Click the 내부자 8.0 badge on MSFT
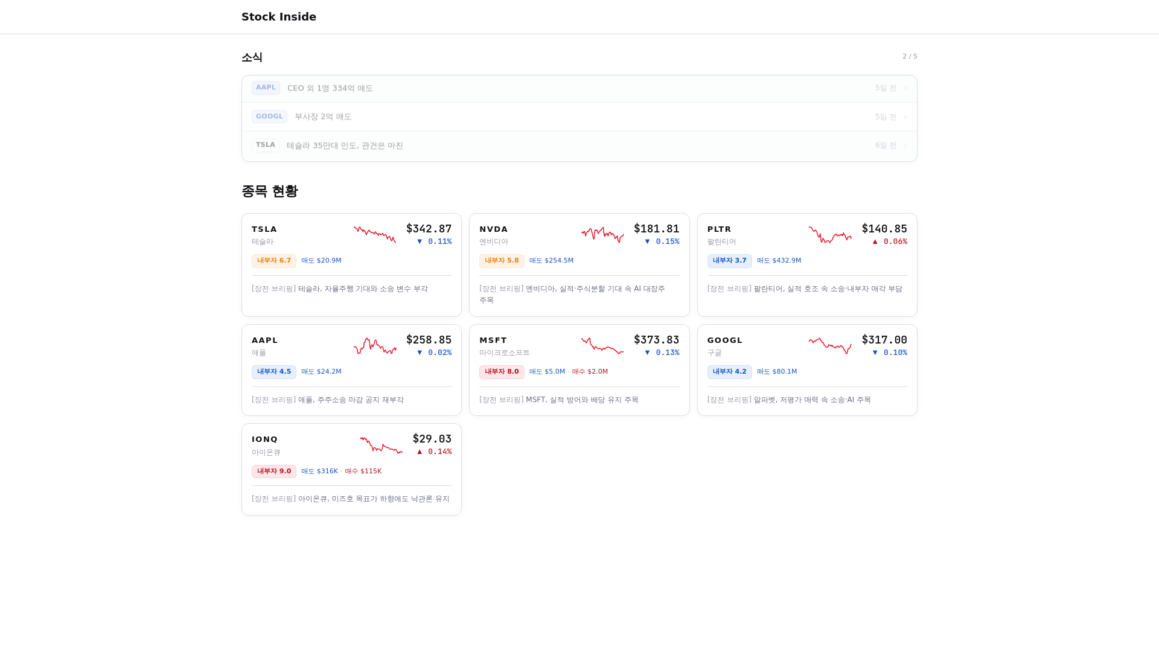Screen dimensions: 1159x652 [502, 372]
